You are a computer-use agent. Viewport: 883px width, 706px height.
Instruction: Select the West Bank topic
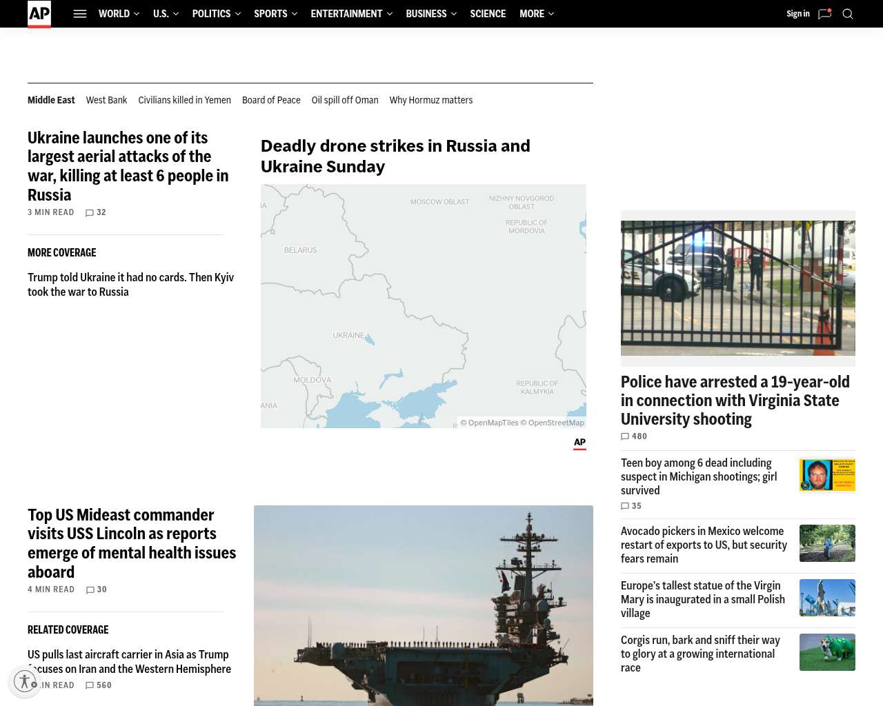(106, 100)
